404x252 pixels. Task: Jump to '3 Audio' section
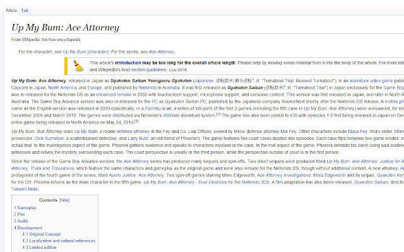(x=21, y=221)
